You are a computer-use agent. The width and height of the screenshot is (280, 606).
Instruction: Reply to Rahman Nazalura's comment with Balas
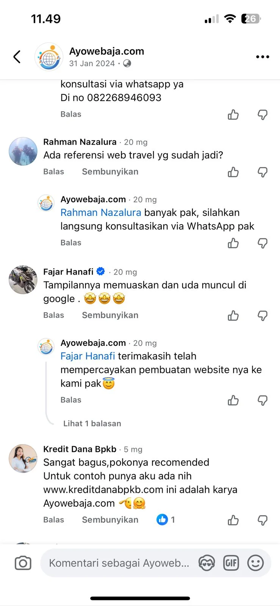(x=53, y=172)
